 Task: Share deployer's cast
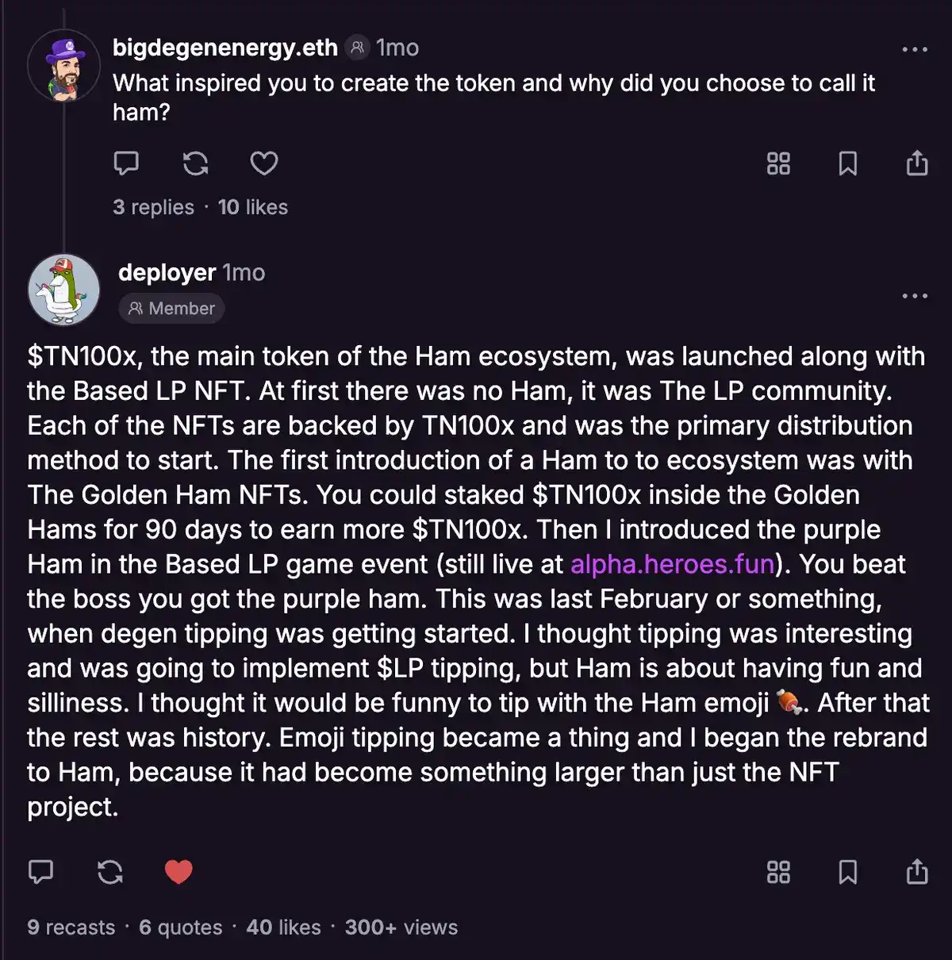tap(916, 872)
